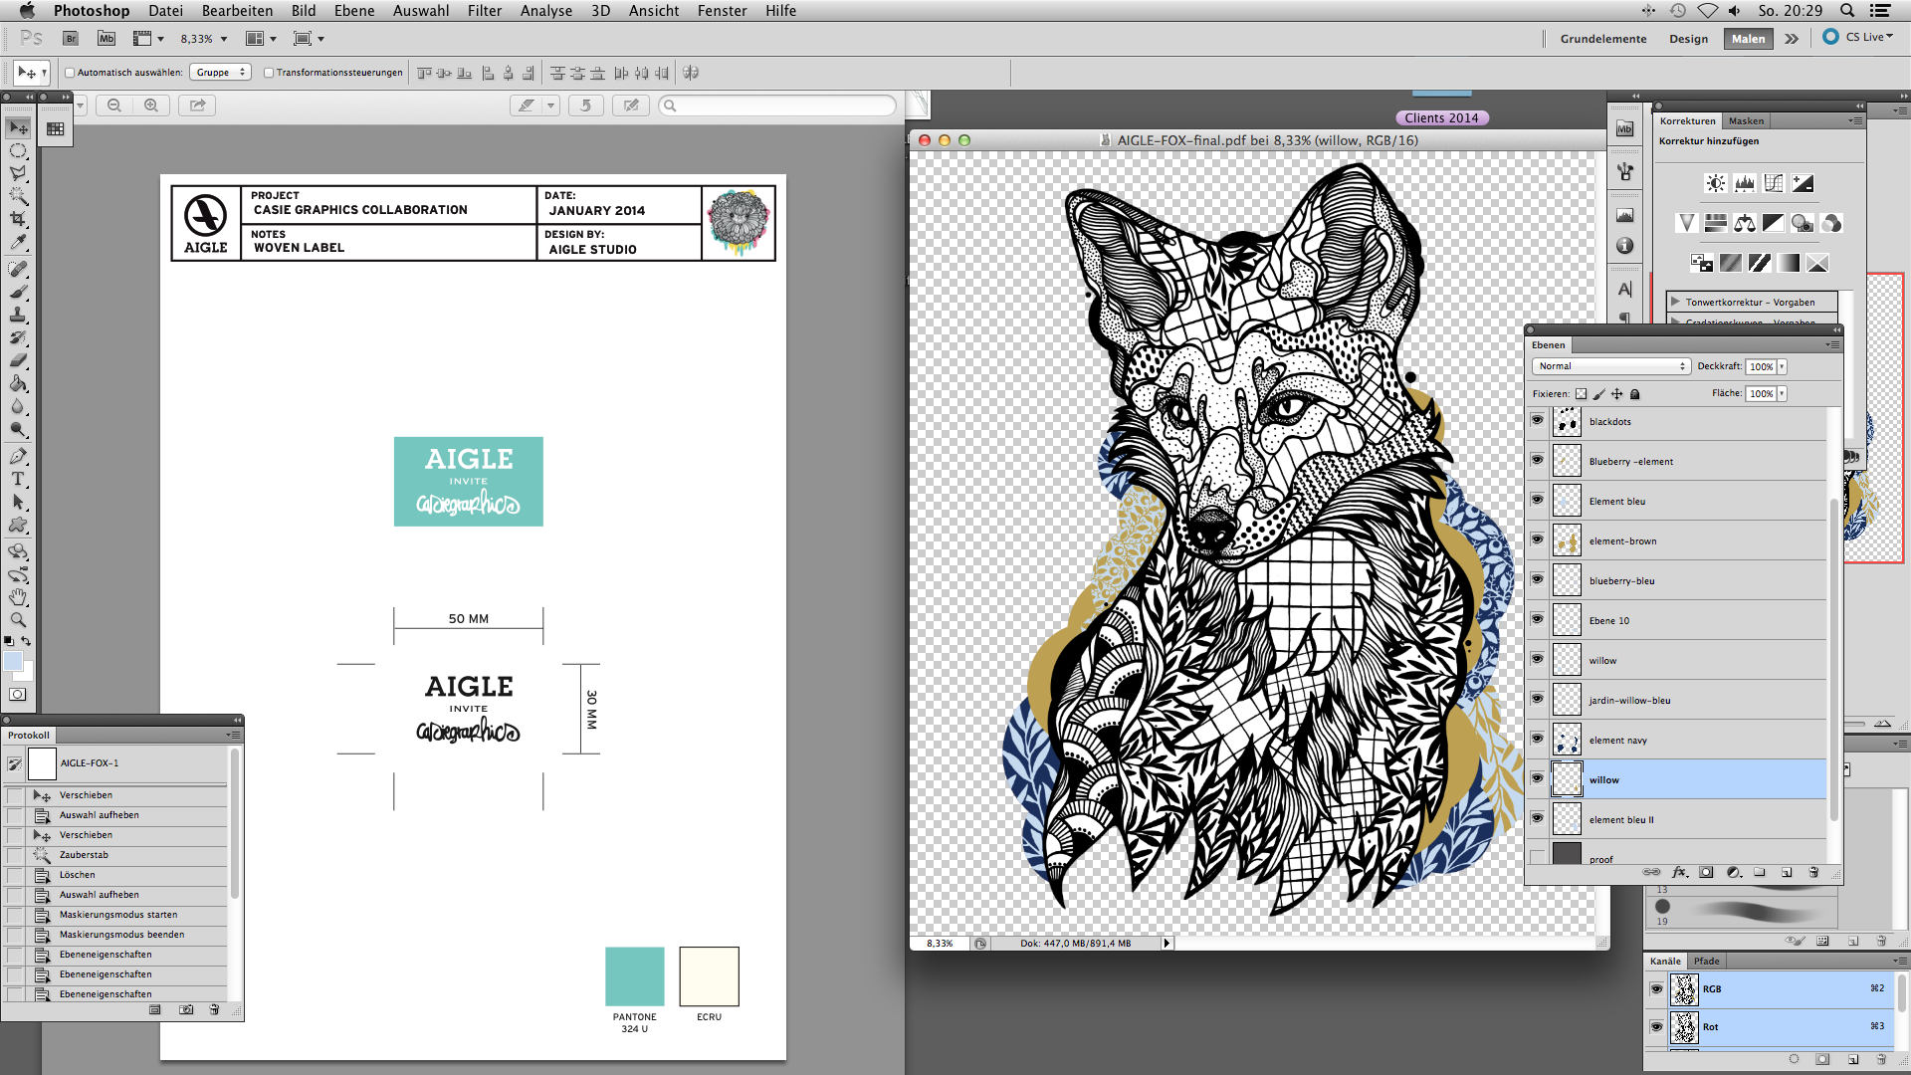Open the Ebenen panel options menu
The image size is (1911, 1075).
(1832, 344)
